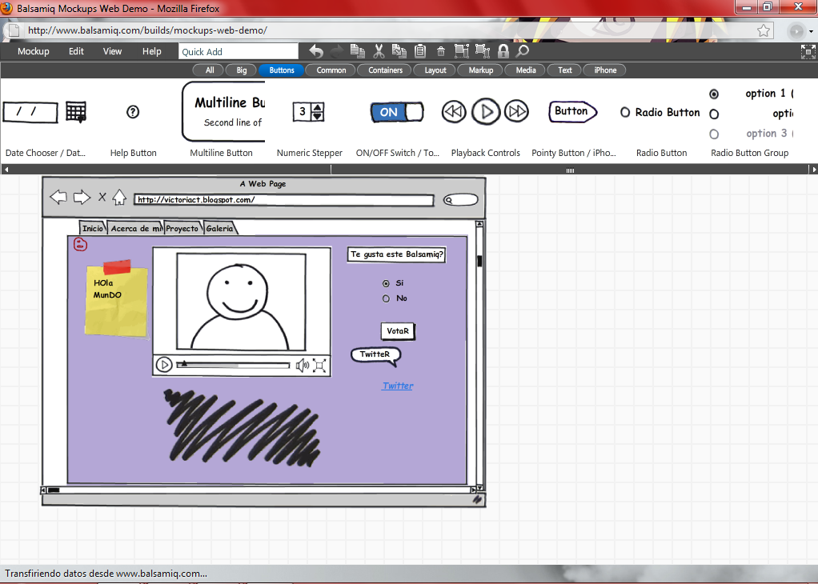Click inside the Quick Add field
This screenshot has width=818, height=584.
click(238, 50)
